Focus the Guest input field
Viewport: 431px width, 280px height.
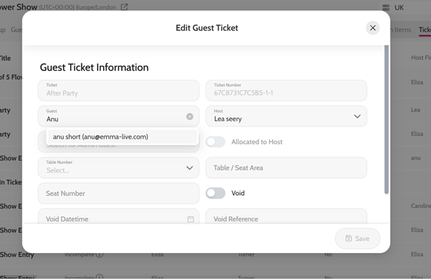(x=118, y=117)
